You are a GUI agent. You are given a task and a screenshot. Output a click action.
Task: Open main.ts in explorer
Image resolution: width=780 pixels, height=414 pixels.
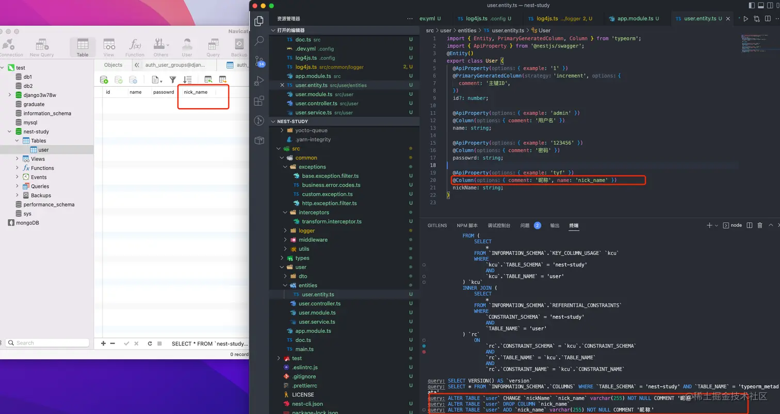tap(304, 349)
